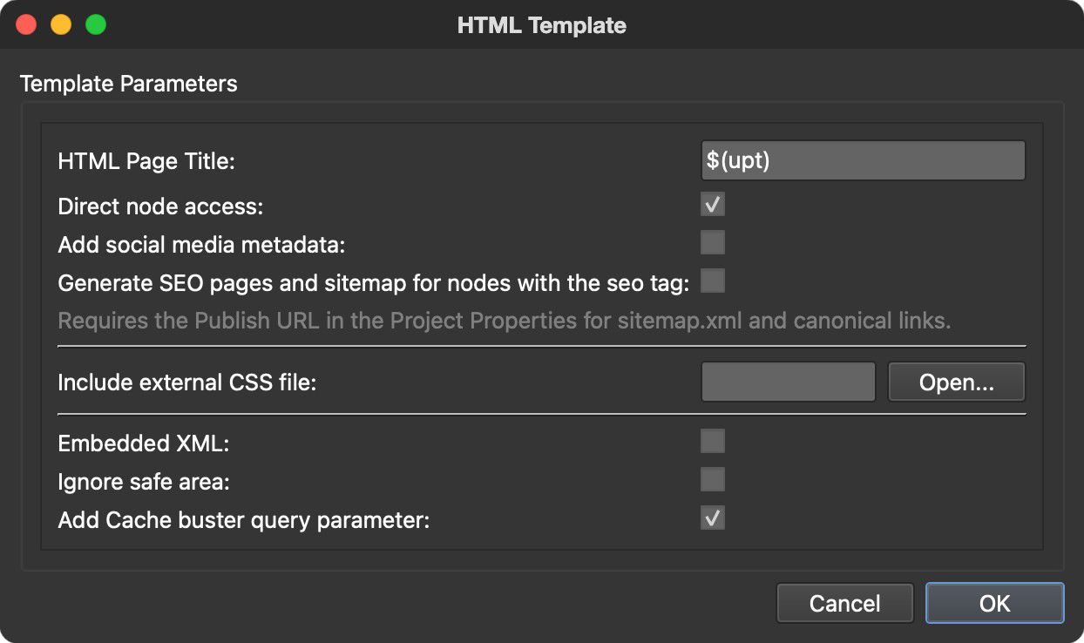The height and width of the screenshot is (643, 1084).
Task: Enable Add social media metadata checkbox
Action: pos(713,242)
